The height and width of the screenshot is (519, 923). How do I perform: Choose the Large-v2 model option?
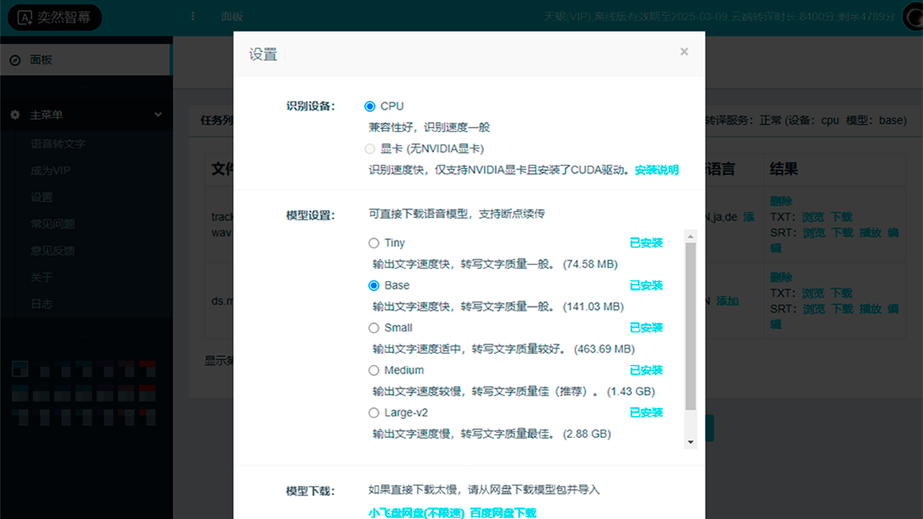(374, 413)
